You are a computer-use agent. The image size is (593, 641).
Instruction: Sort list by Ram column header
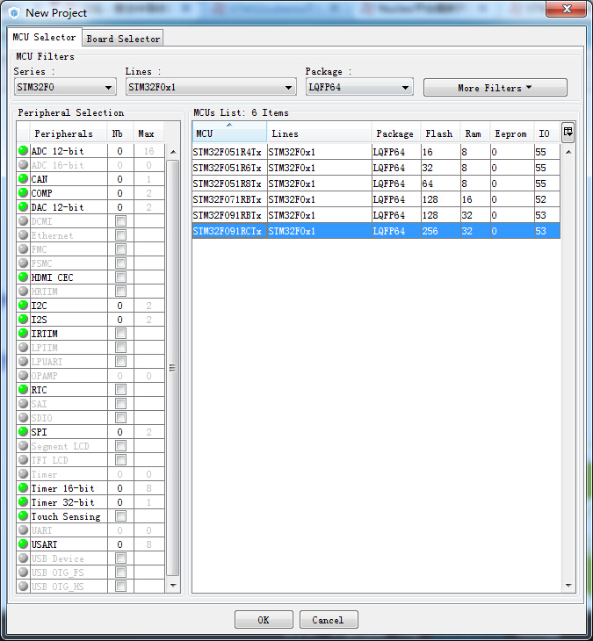click(x=475, y=133)
